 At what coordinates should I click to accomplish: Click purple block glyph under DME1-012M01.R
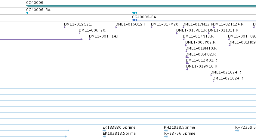[x=187, y=63]
